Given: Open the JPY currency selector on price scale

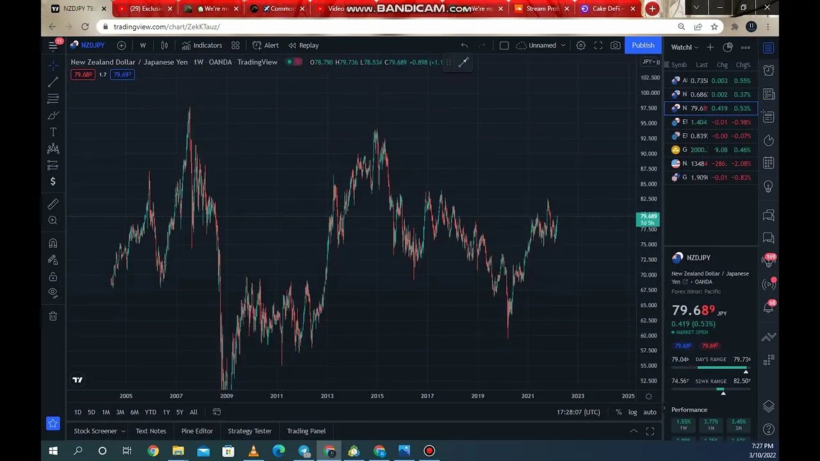Looking at the screenshot, I should [650, 61].
